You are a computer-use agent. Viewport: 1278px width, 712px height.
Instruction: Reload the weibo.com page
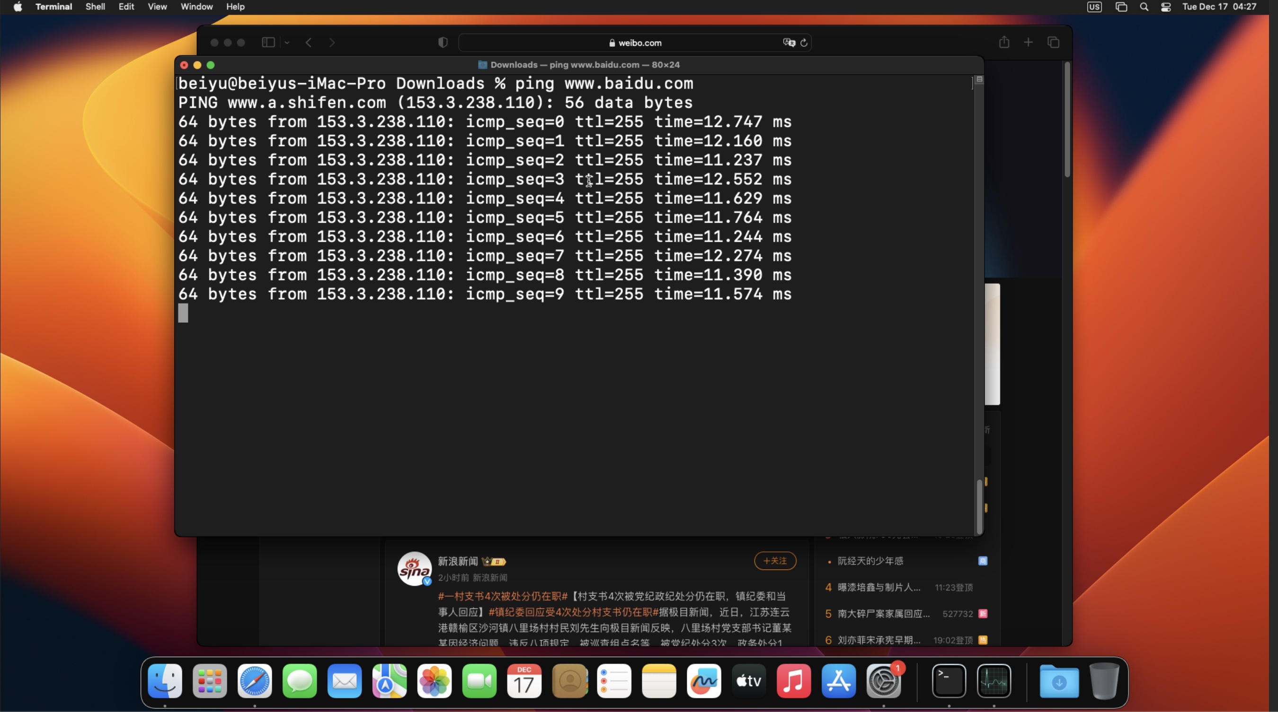click(x=804, y=43)
